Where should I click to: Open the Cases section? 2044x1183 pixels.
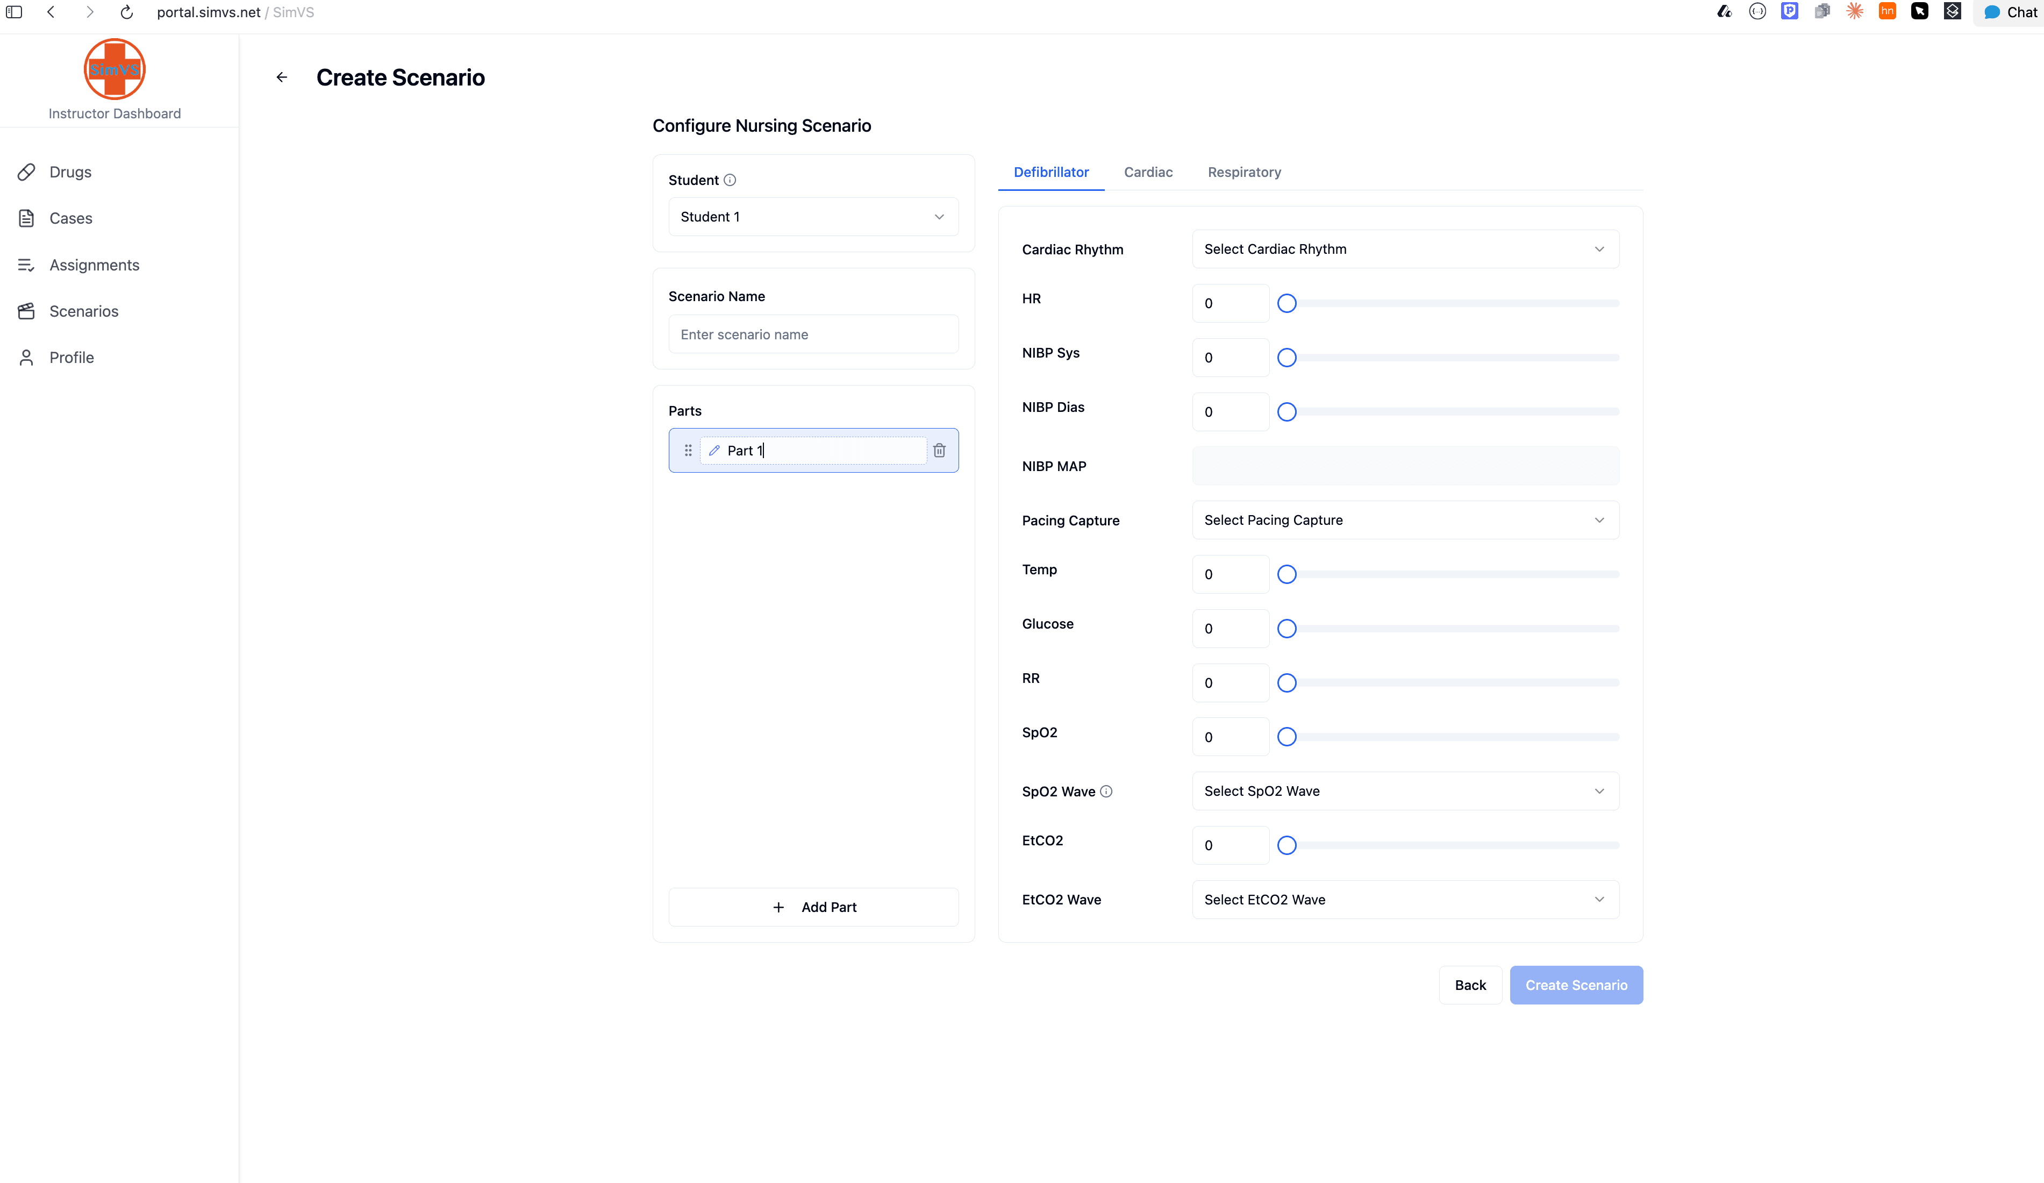pyautogui.click(x=72, y=218)
